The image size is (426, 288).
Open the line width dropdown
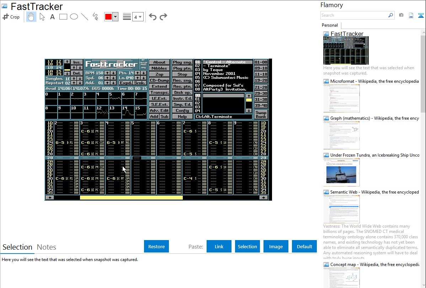pos(138,17)
